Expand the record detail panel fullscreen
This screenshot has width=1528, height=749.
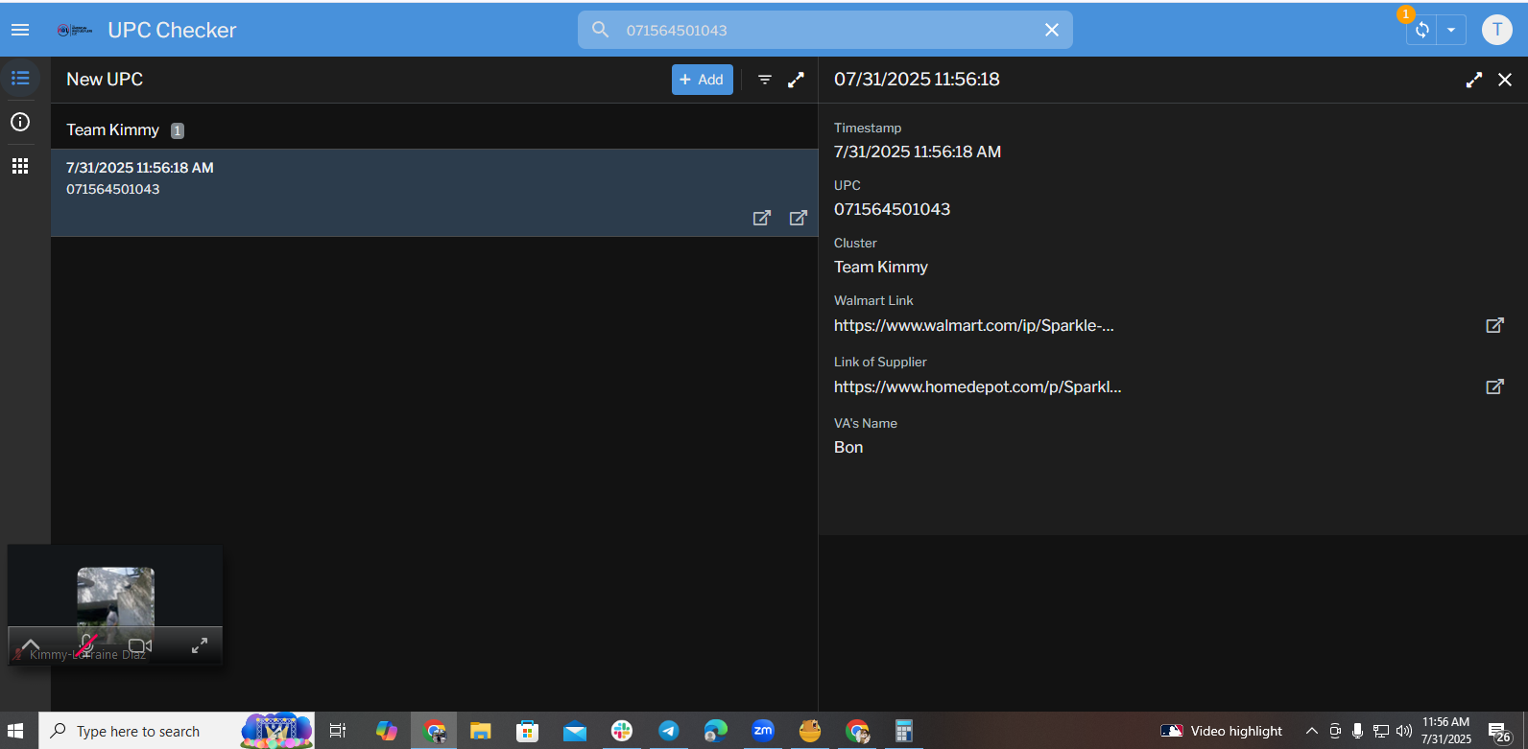(1473, 80)
